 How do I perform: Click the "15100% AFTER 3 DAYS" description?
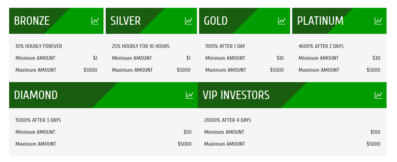[38, 120]
